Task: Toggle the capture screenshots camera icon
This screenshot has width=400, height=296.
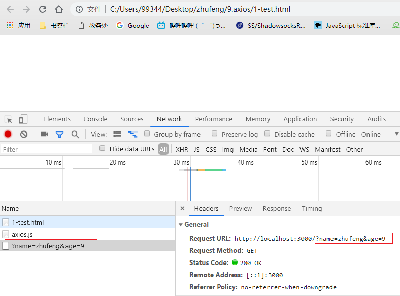Action: 44,134
